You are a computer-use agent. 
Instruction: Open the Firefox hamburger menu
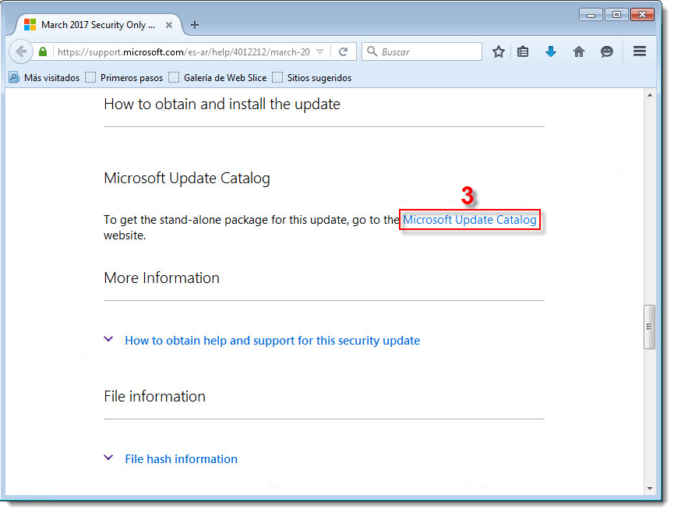pos(640,52)
